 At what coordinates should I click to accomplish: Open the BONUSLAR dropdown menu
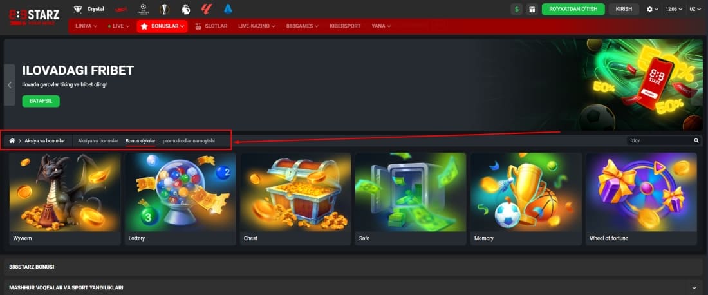click(x=163, y=26)
